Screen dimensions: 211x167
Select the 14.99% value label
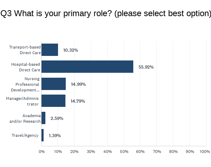(x=78, y=84)
